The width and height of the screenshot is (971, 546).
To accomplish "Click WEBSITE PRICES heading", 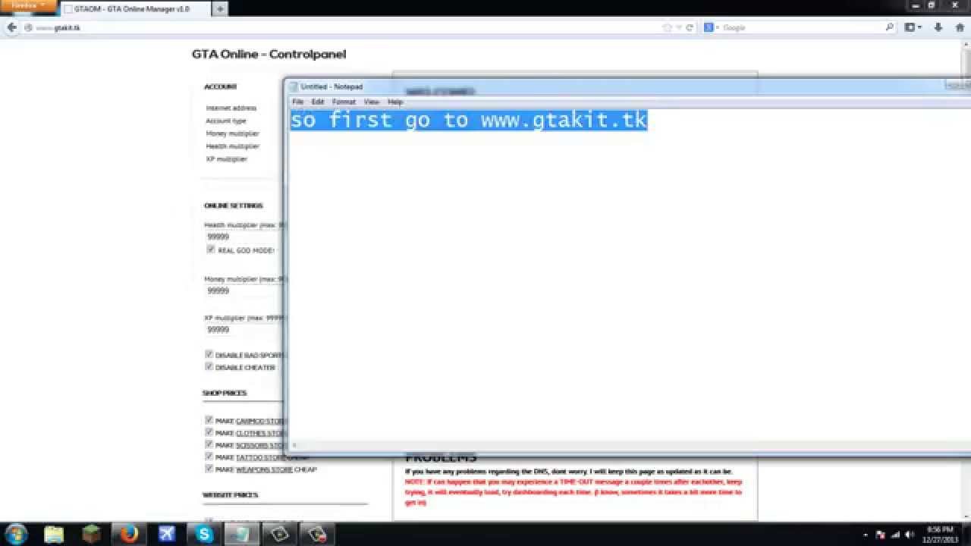I will pyautogui.click(x=231, y=494).
